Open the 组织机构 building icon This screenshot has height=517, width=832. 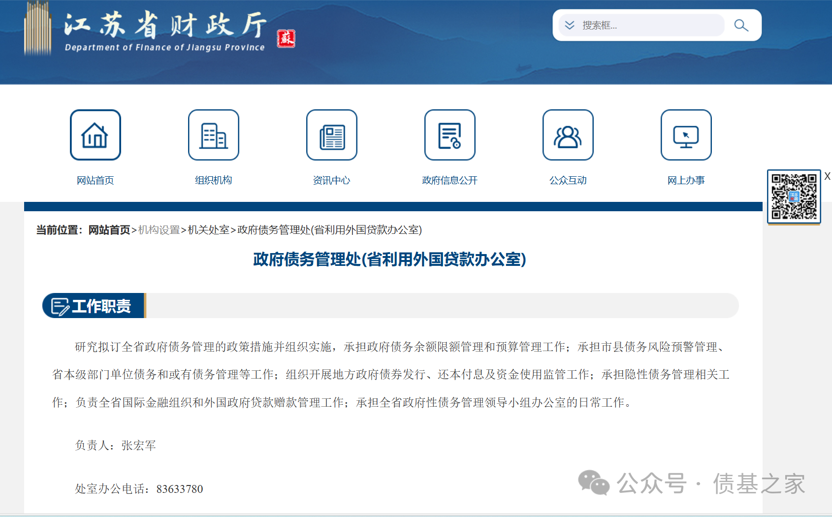[x=213, y=135]
